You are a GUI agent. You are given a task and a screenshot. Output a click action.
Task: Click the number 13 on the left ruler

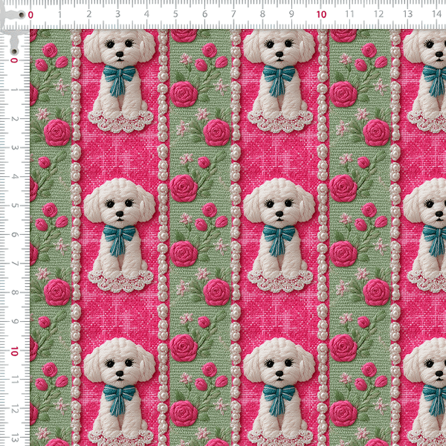15,438
